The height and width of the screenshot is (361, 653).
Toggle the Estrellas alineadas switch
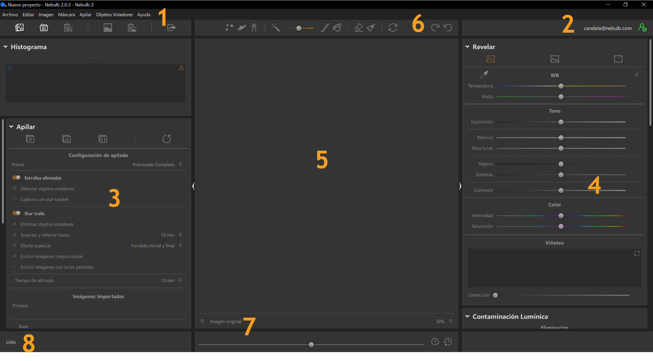[x=16, y=178]
